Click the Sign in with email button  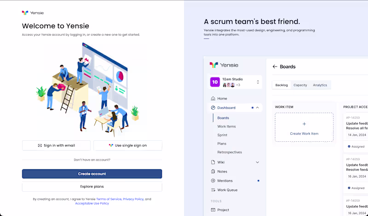coord(56,145)
